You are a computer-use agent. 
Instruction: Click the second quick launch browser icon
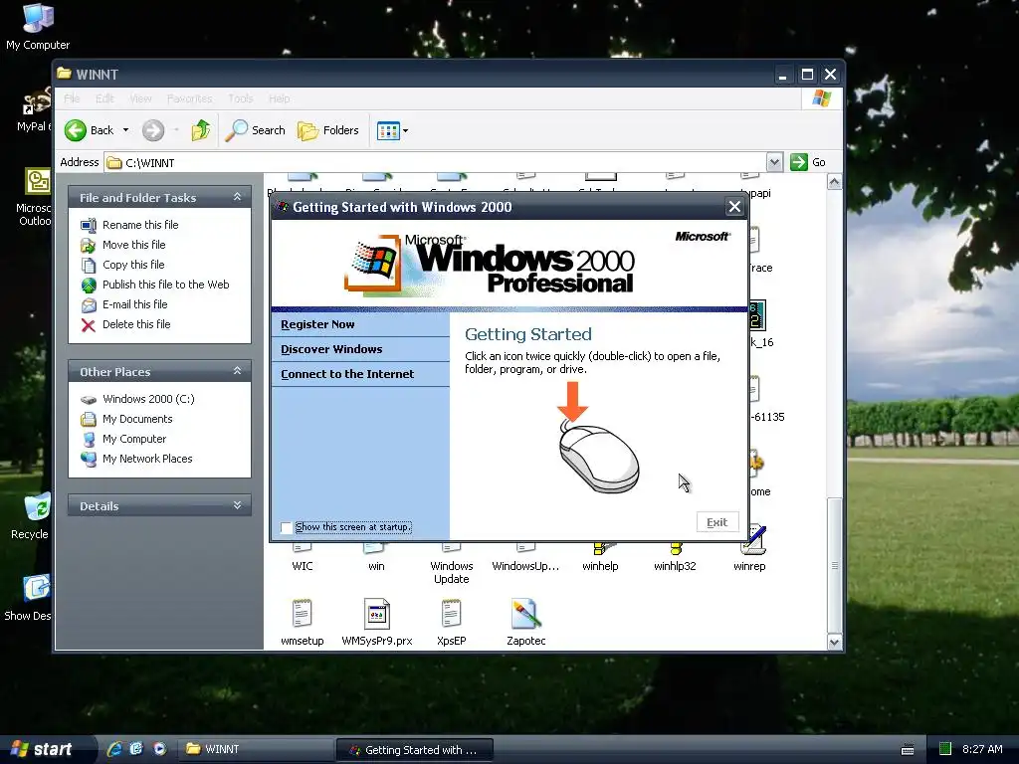pyautogui.click(x=136, y=749)
